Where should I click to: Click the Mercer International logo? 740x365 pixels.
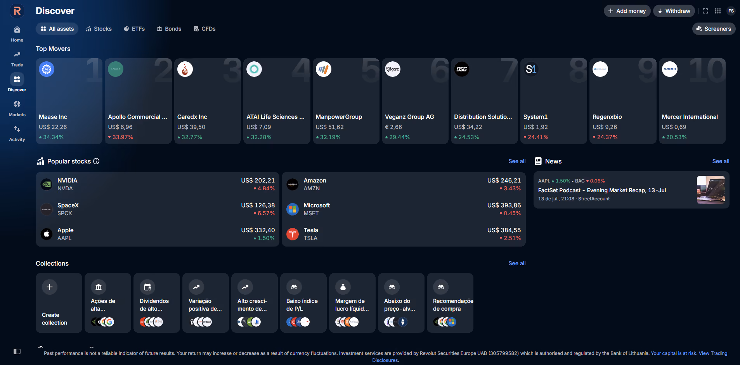click(670, 69)
